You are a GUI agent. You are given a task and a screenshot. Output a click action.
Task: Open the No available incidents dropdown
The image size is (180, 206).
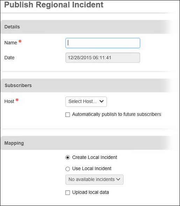[94, 179]
